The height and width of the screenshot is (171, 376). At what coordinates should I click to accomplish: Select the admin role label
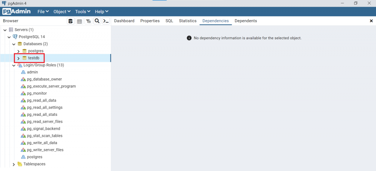pyautogui.click(x=32, y=72)
